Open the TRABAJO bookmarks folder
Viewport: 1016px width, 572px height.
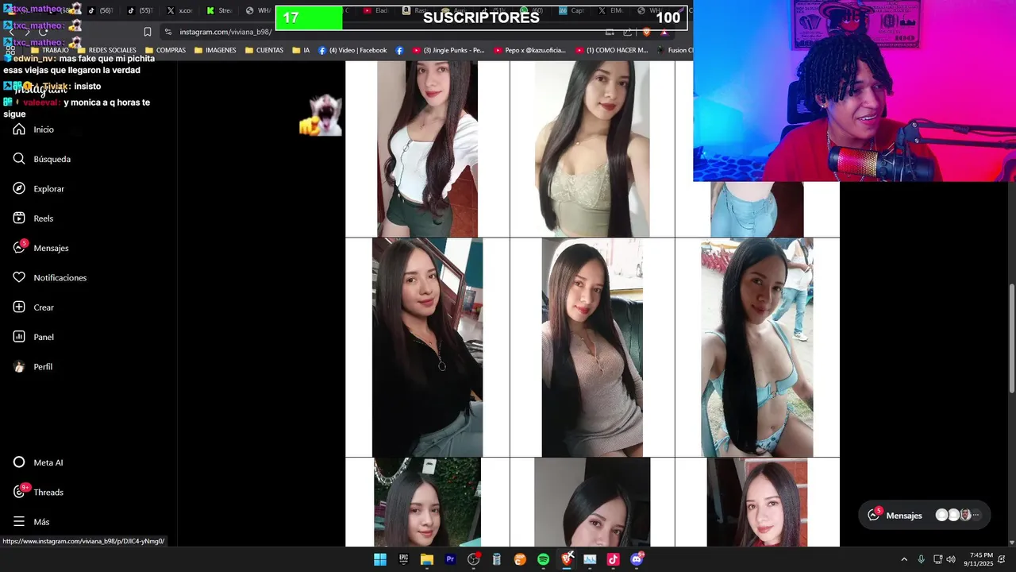(x=49, y=50)
